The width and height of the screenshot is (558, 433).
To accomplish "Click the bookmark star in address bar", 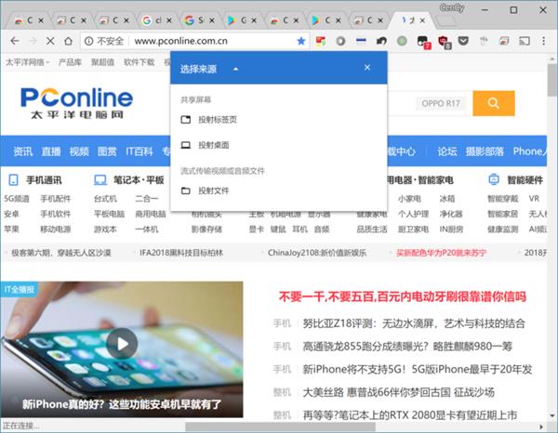I will click(301, 41).
